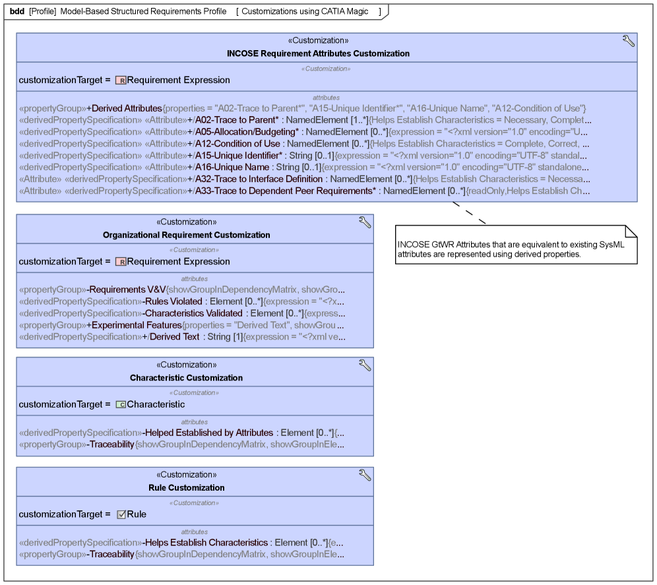Image resolution: width=657 pixels, height=585 pixels.
Task: Select the Characteristics Validated attribute row
Action: 182,313
